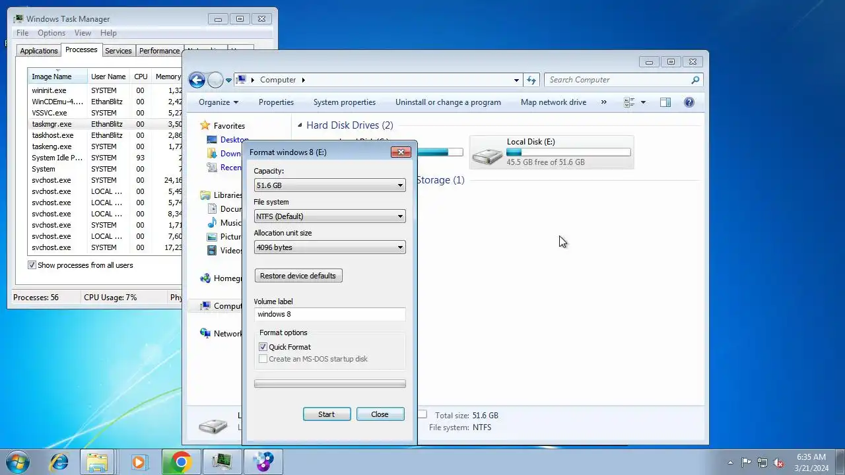This screenshot has width=845, height=475.
Task: Click Start button in Format dialog
Action: [x=327, y=414]
